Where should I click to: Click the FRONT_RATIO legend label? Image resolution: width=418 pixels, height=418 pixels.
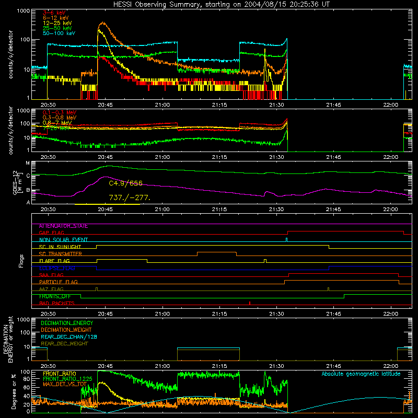(60, 374)
